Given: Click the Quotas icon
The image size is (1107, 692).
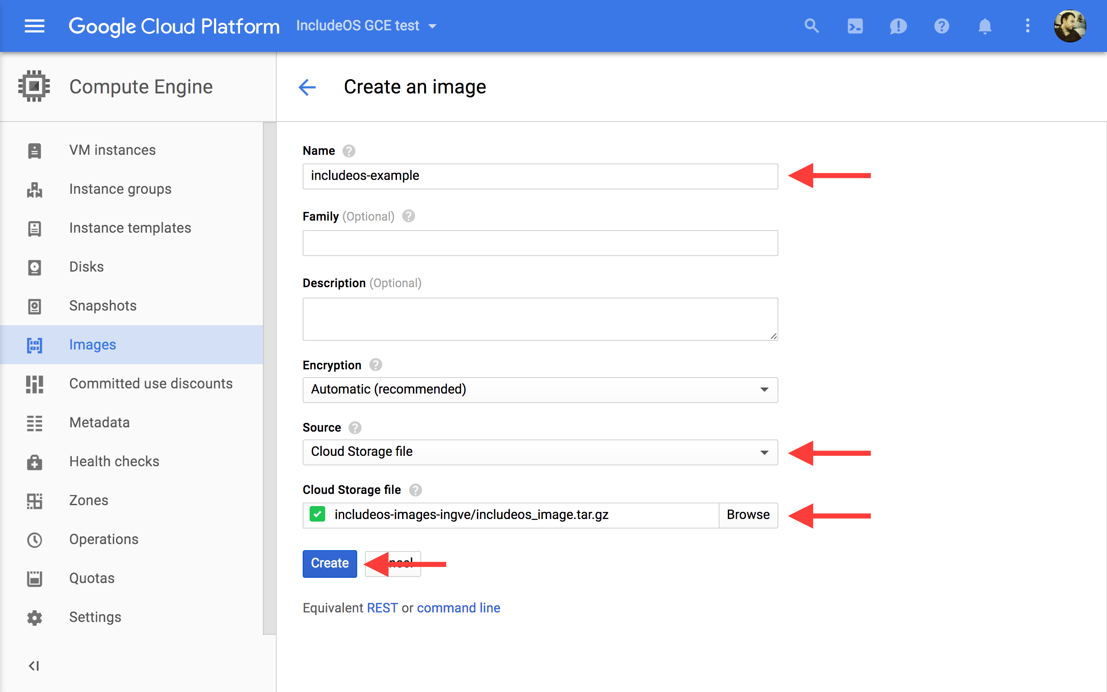Looking at the screenshot, I should 35,579.
